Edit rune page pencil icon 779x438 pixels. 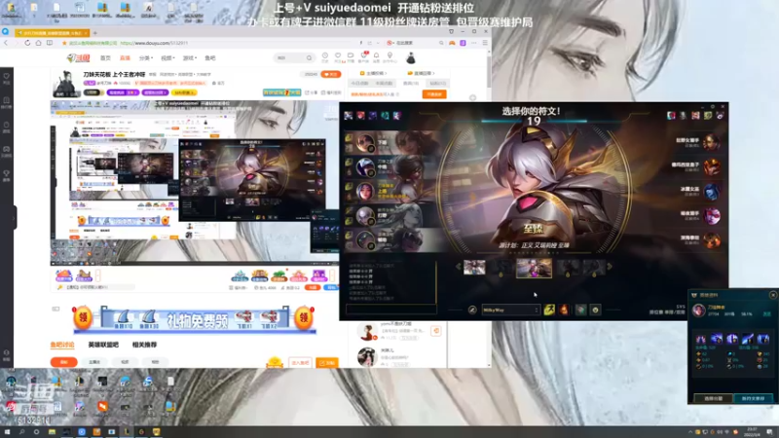(472, 310)
